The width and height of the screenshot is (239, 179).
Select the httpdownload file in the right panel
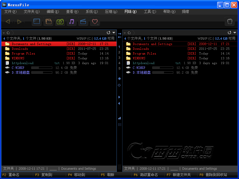click(x=180, y=63)
